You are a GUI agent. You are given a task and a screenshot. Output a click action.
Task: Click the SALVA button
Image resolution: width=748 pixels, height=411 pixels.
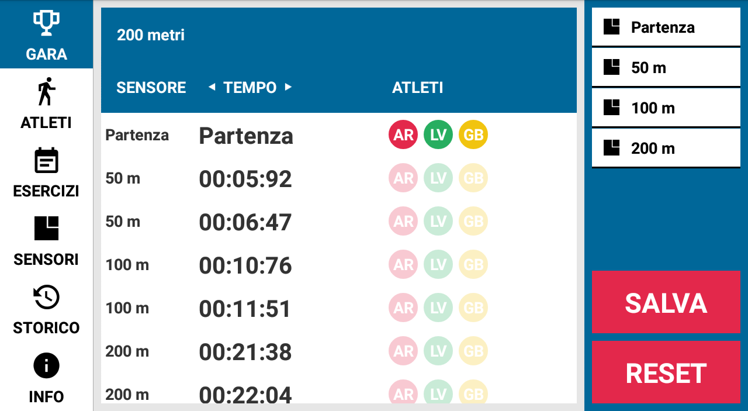click(x=666, y=302)
